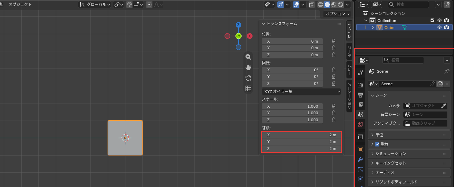Toggle camera view icon in viewport
454x187 pixels.
(248, 78)
